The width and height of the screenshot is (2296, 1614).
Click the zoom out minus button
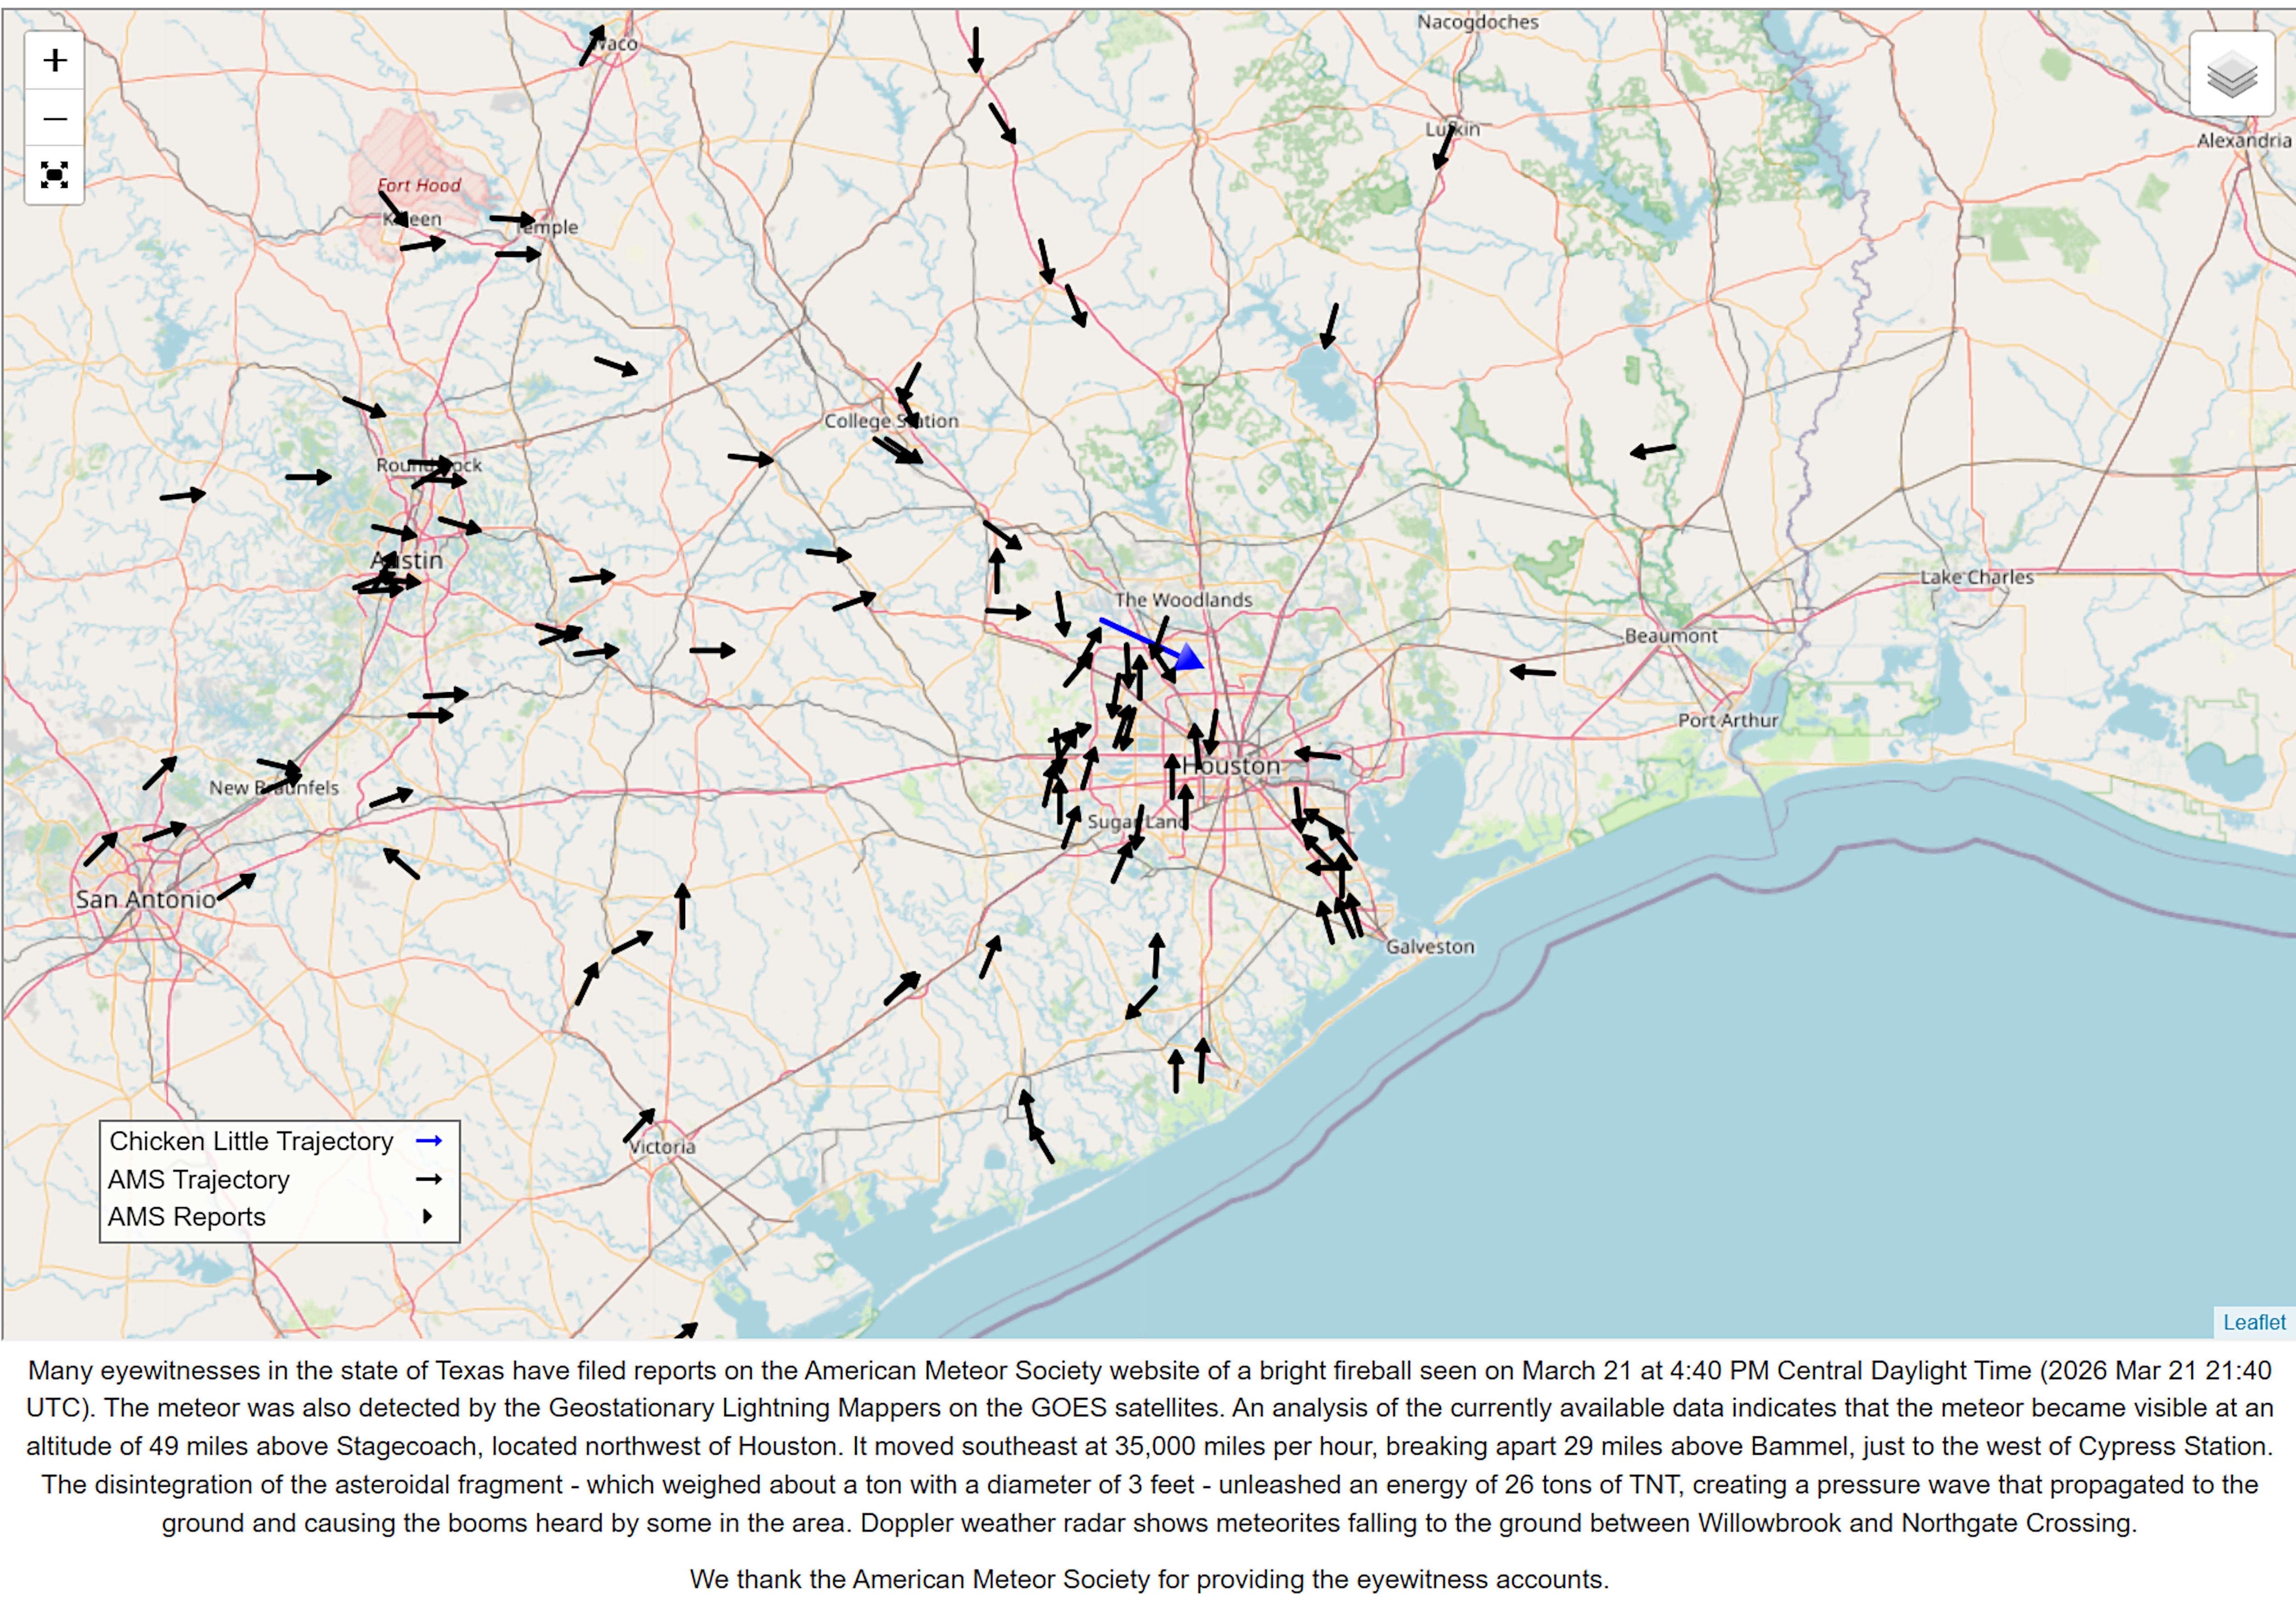tap(55, 119)
